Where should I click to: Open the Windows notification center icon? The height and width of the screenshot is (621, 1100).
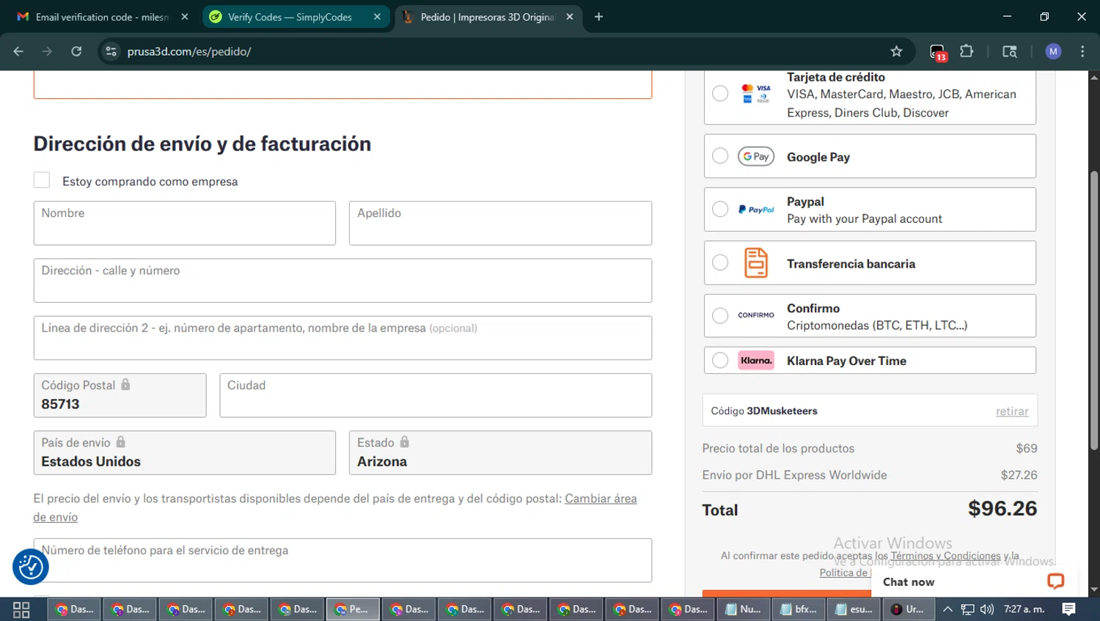click(x=1068, y=609)
